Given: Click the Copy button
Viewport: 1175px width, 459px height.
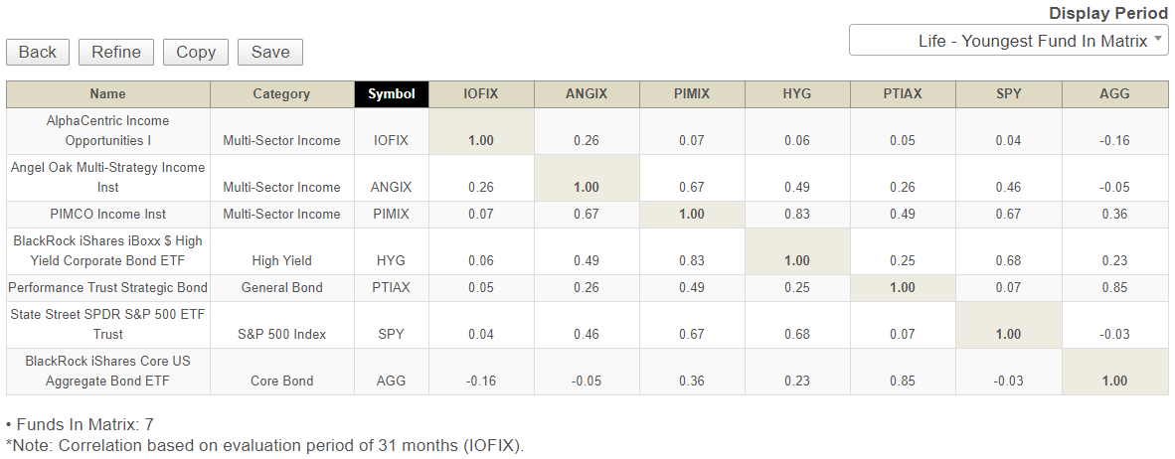Looking at the screenshot, I should (x=196, y=53).
